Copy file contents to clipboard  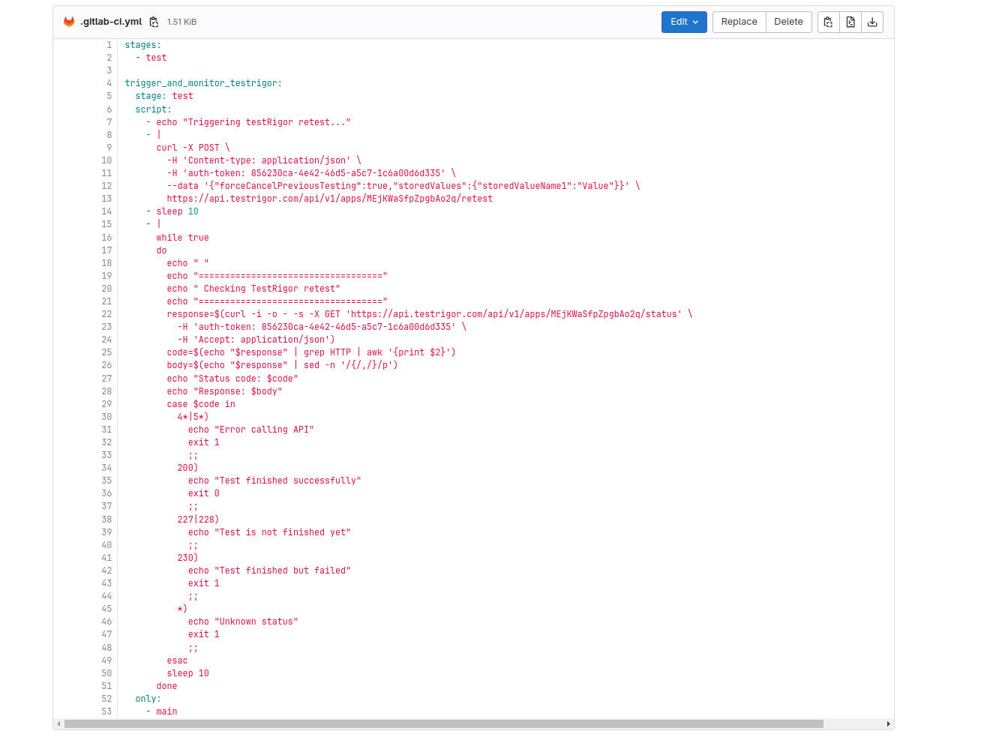(828, 22)
